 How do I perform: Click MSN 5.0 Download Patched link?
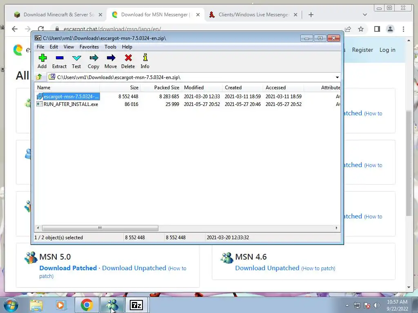click(68, 268)
